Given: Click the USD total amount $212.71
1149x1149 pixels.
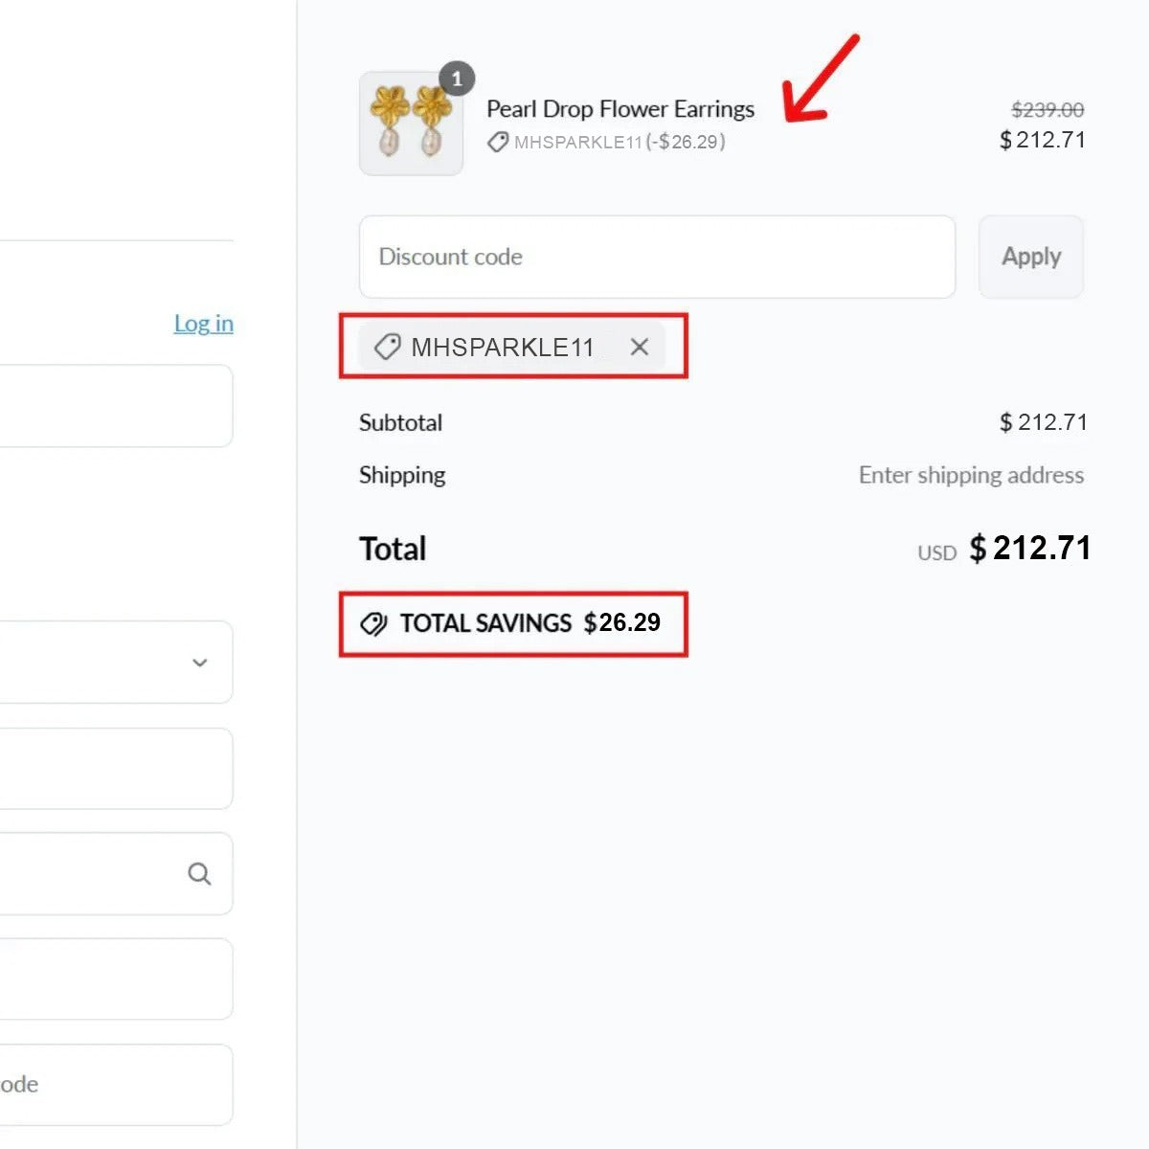Looking at the screenshot, I should (x=1029, y=549).
